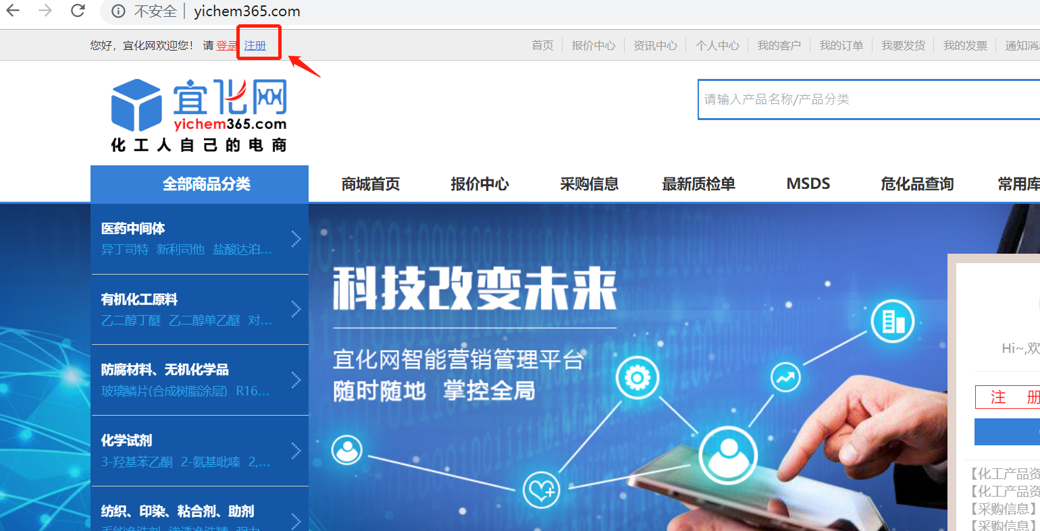Open the 报价中心 main navigation tab
1040x531 pixels.
pyautogui.click(x=479, y=184)
